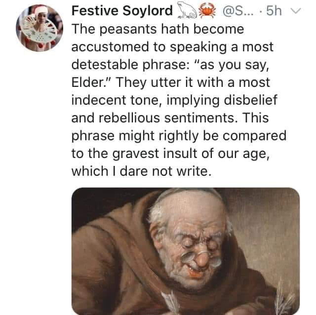Click the frog emoji beside the name
Screen dimensions: 316x315
click(x=186, y=11)
